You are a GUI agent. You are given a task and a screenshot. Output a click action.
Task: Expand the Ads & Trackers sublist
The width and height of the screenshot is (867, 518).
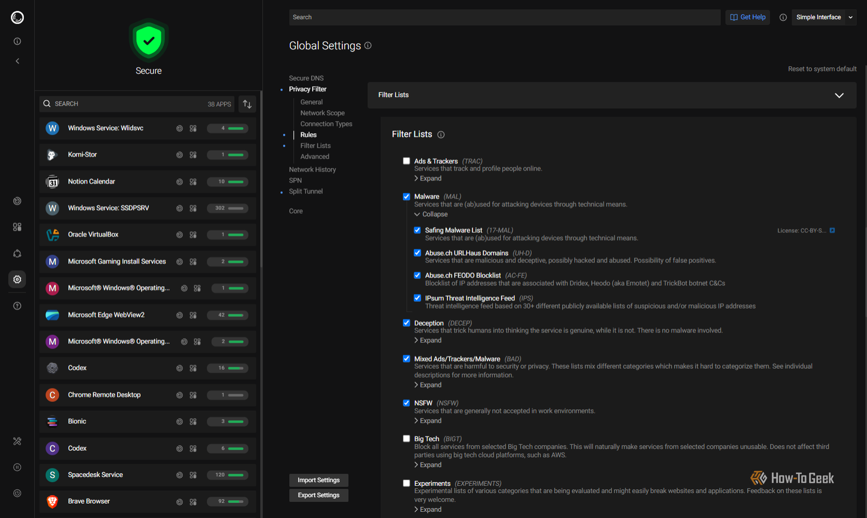tap(428, 179)
